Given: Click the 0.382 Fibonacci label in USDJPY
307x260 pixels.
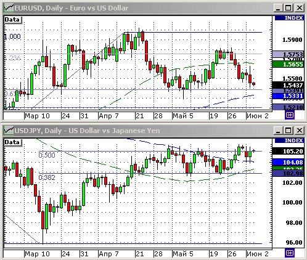Looking at the screenshot, I should tap(47, 177).
